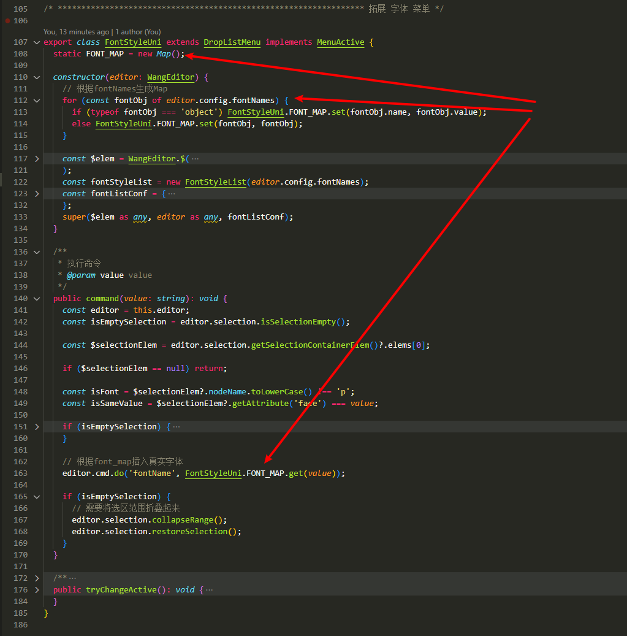This screenshot has height=636, width=627.
Task: Expand folded tryChangeActive method at line 176
Action: (37, 590)
